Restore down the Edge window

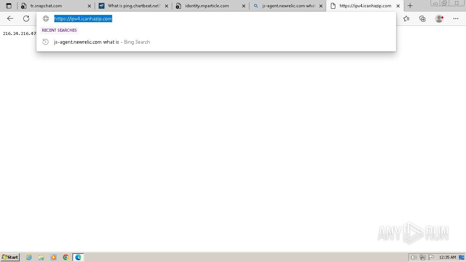click(445, 3)
